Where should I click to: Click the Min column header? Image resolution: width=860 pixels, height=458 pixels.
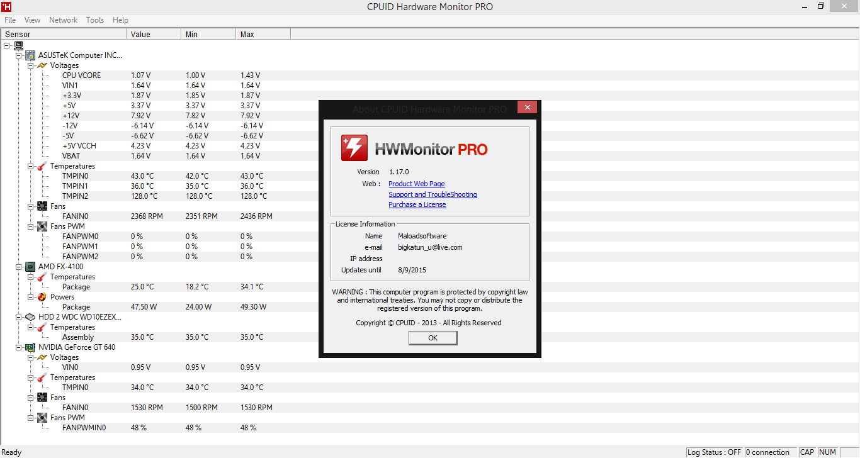click(209, 34)
